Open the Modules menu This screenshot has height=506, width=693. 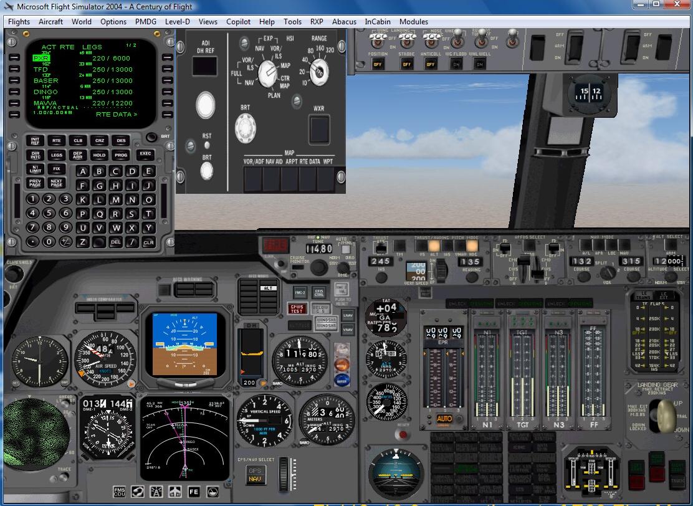pos(414,22)
